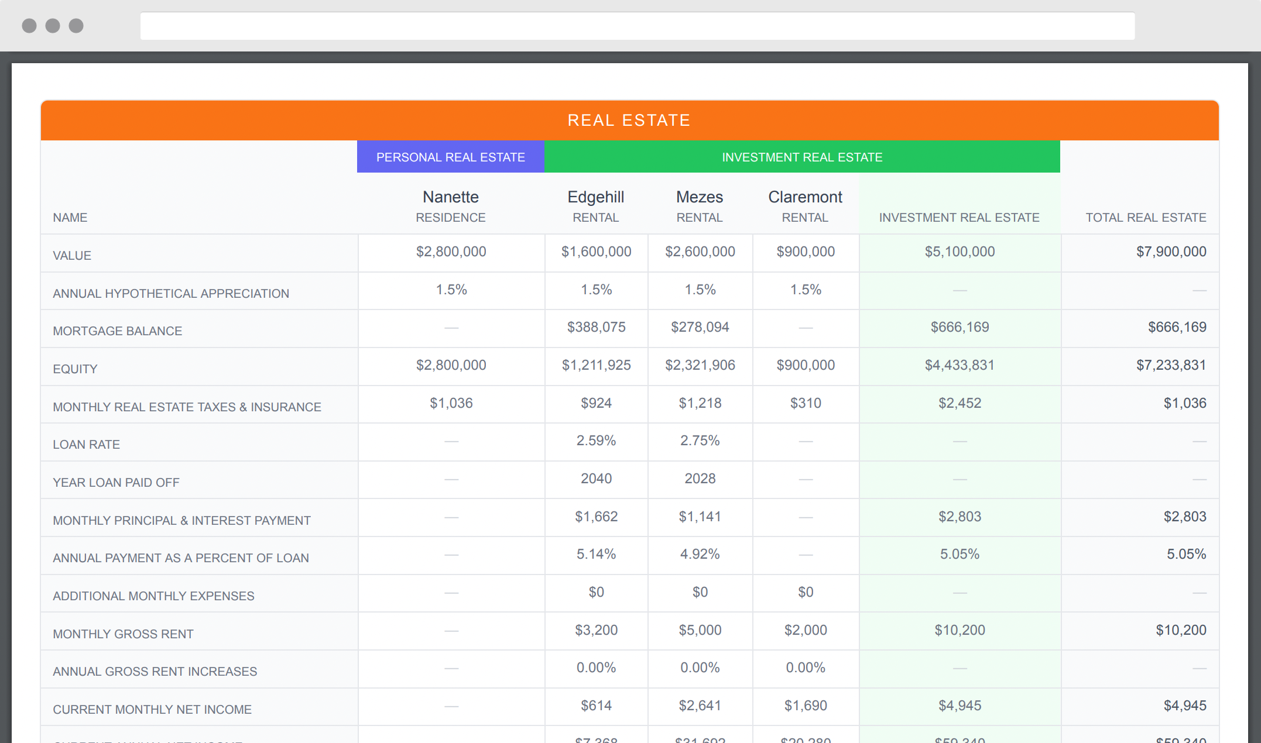Click the orange REAL ESTATE header
The image size is (1261, 743).
(629, 121)
